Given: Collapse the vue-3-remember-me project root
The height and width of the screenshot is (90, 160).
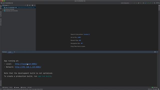Looking at the screenshot, I should pyautogui.click(x=3, y=7).
